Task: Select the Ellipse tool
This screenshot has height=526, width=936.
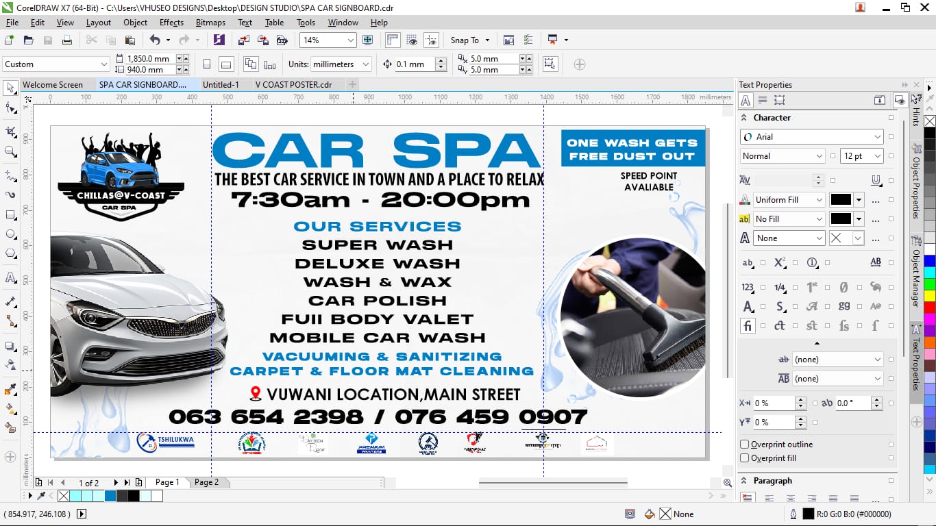Action: point(10,234)
